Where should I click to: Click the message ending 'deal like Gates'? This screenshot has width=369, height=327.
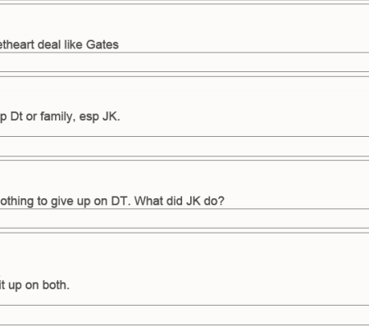point(59,44)
